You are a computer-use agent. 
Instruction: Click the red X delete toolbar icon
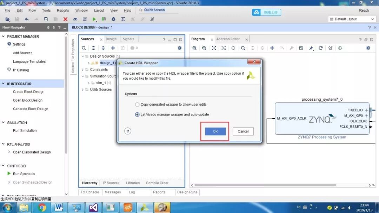point(65,19)
